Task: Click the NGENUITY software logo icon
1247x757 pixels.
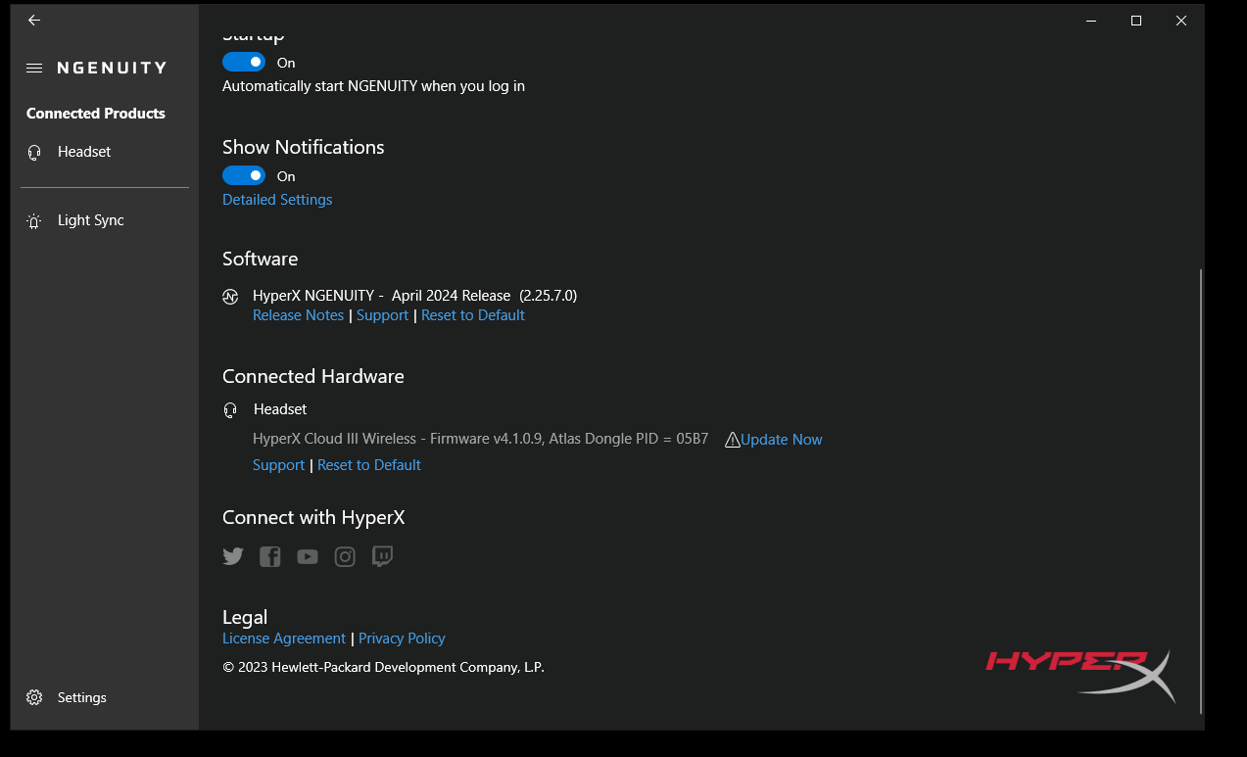Action: click(x=230, y=297)
